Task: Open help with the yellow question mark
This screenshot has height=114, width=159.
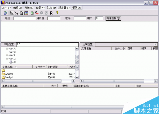Action: 57,13
